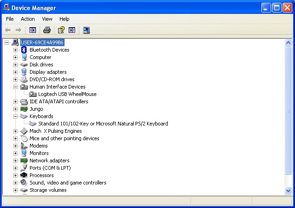
Task: Expand the Processors node
Action: click(x=15, y=175)
